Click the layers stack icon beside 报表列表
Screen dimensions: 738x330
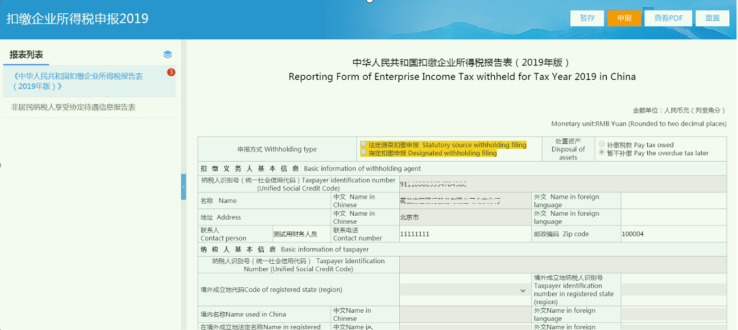tap(167, 55)
